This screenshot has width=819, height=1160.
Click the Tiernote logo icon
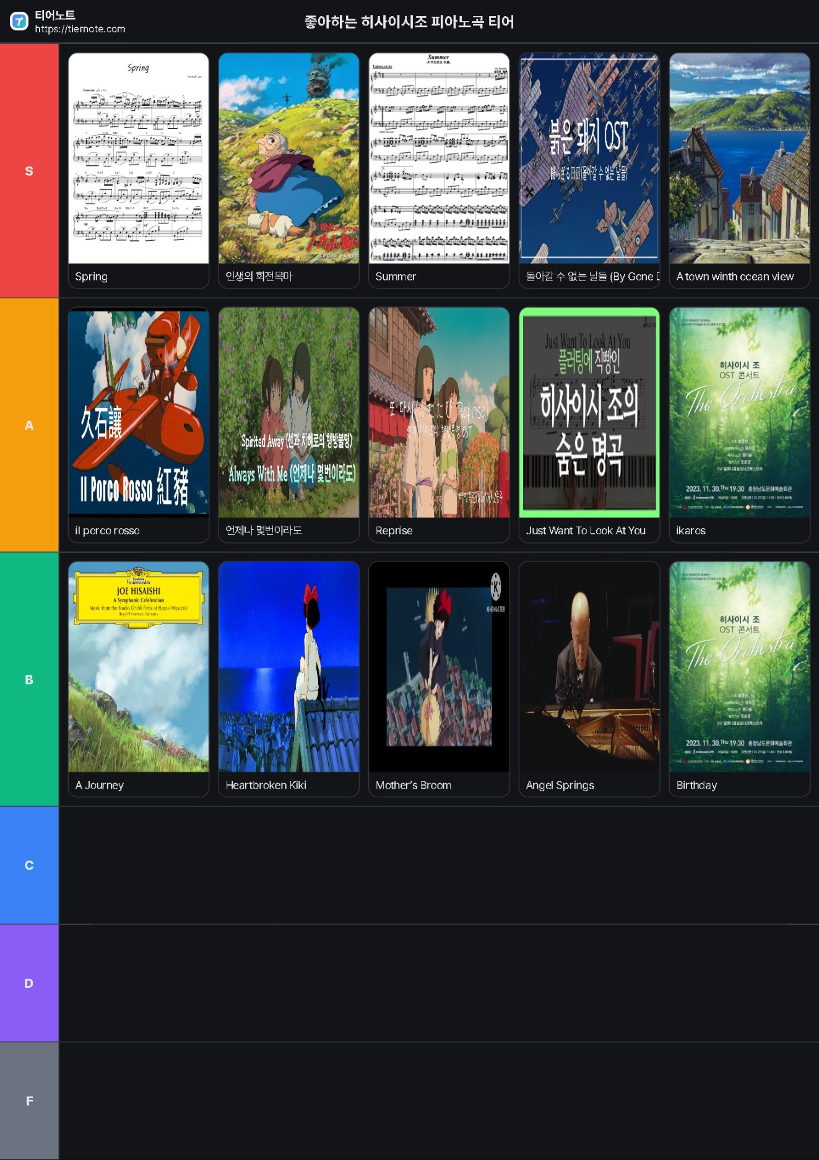[19, 22]
